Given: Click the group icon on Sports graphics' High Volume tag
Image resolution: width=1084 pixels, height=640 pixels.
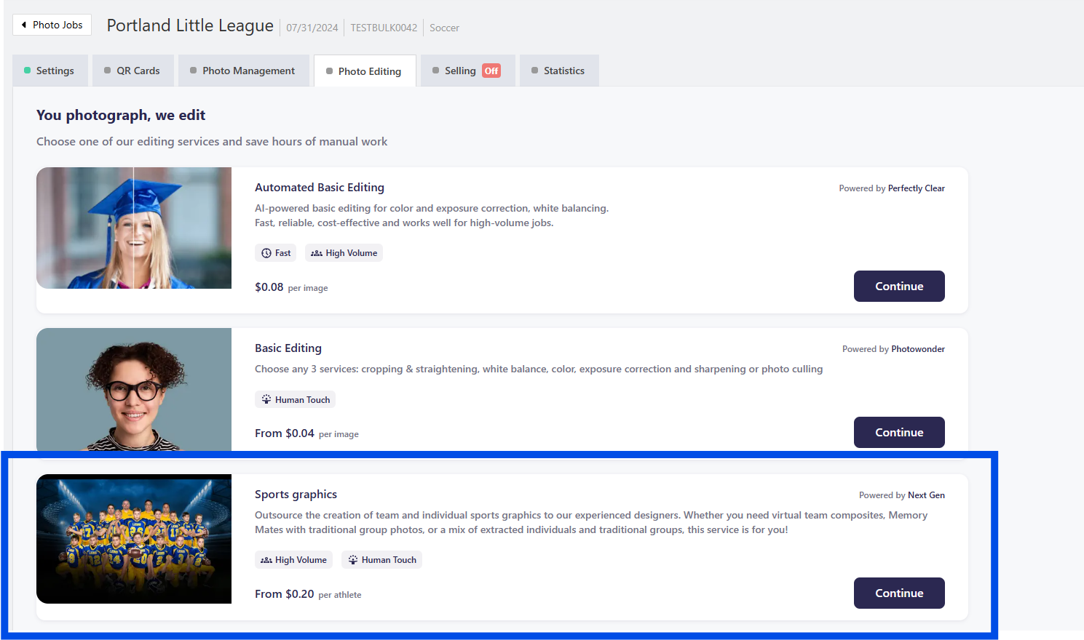Looking at the screenshot, I should (x=266, y=560).
